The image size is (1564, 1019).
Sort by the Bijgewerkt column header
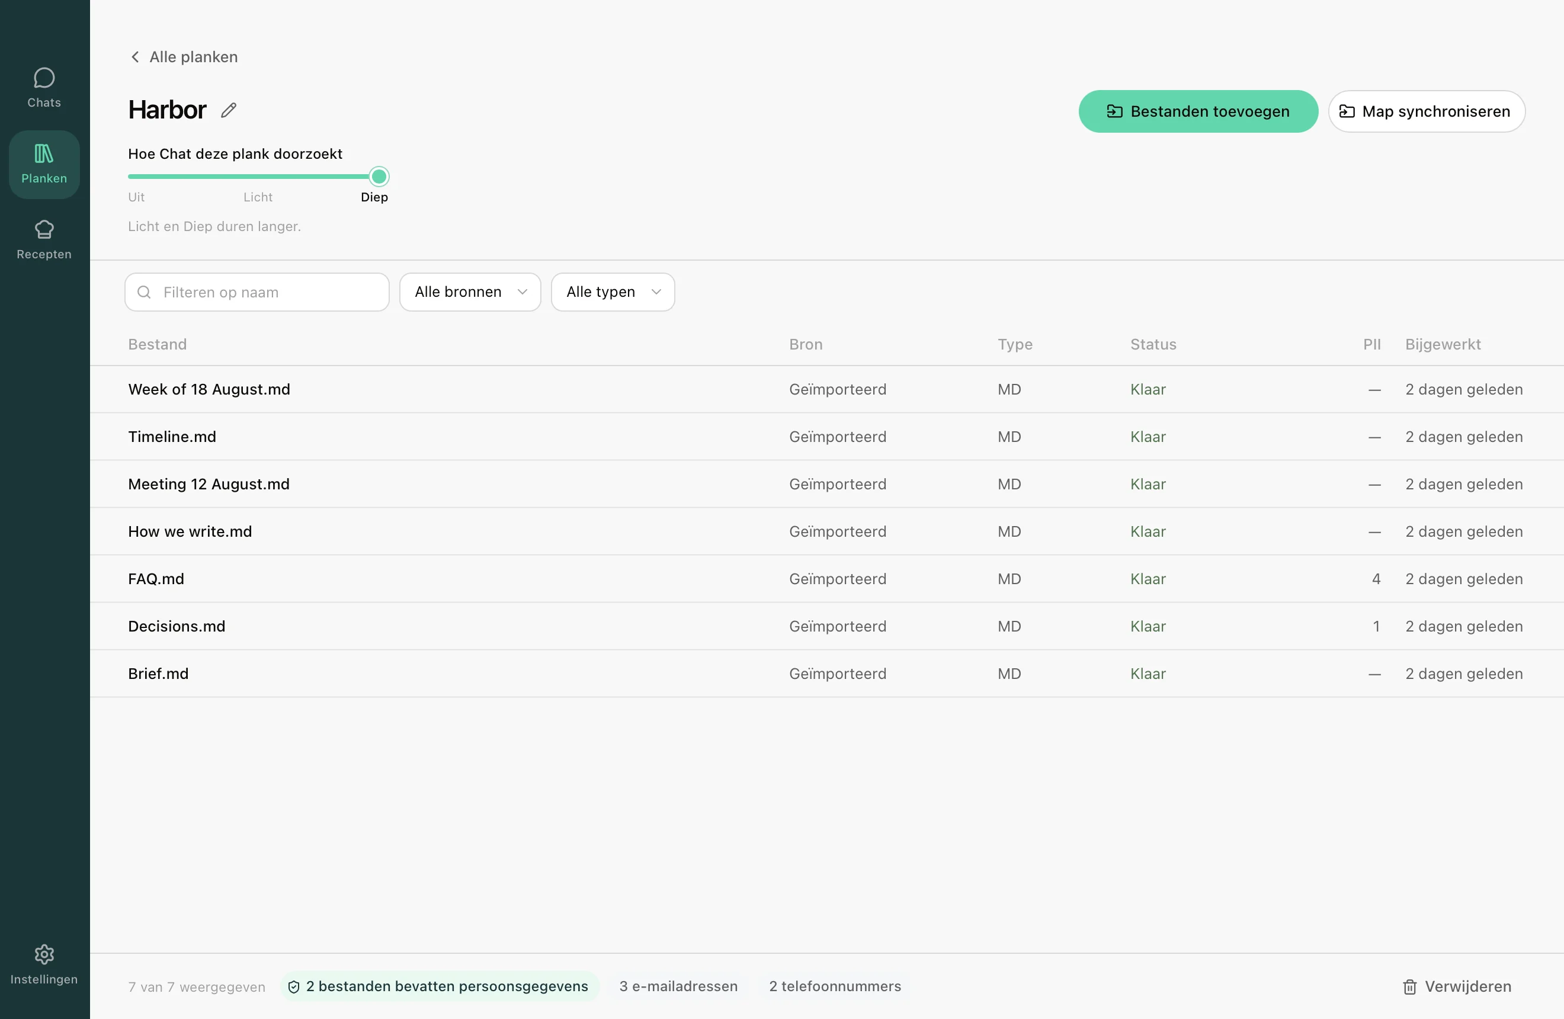coord(1443,344)
